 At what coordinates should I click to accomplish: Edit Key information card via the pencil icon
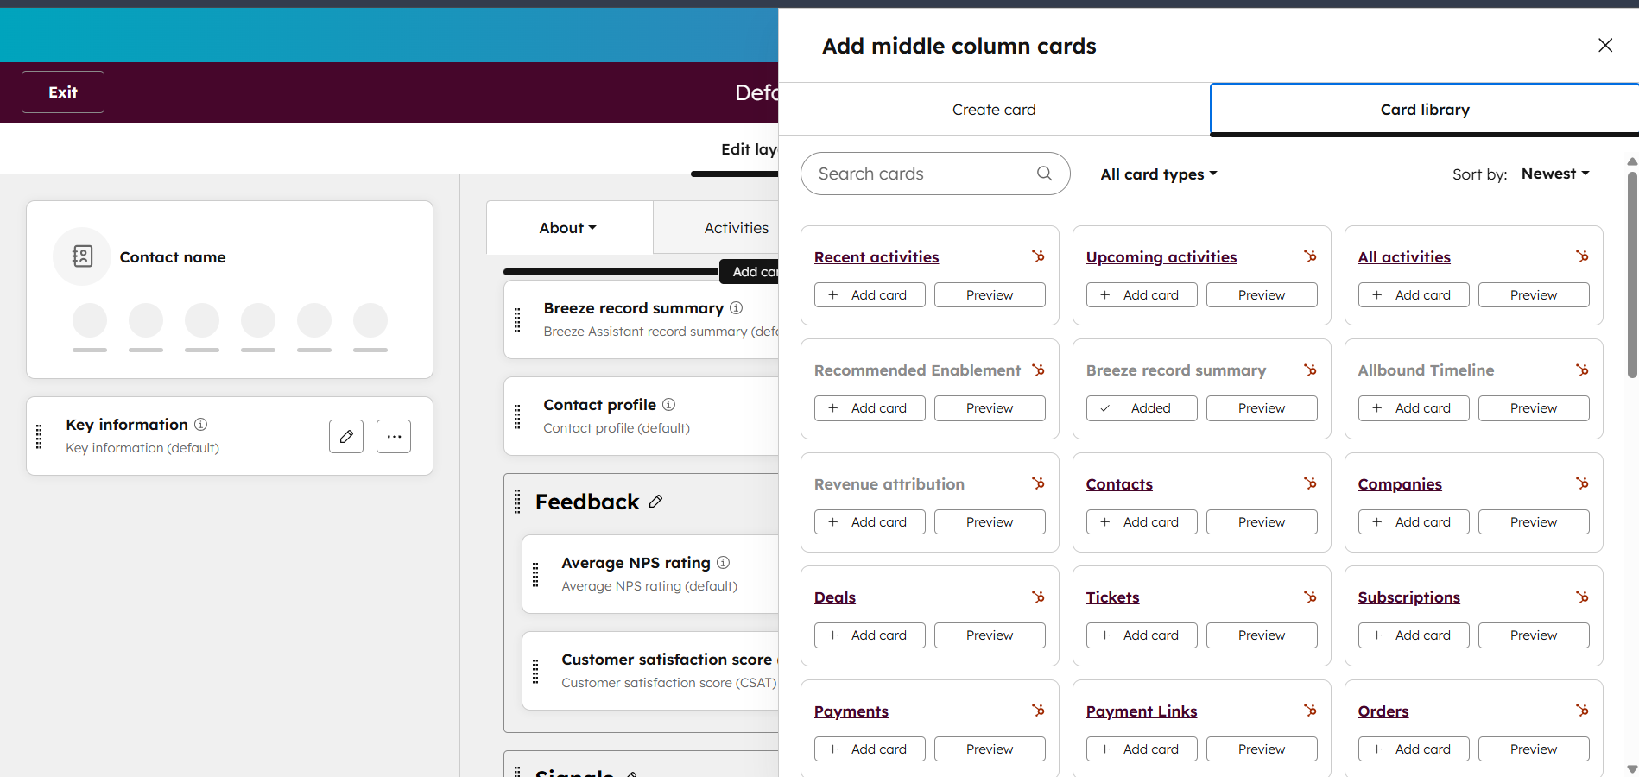(x=345, y=436)
